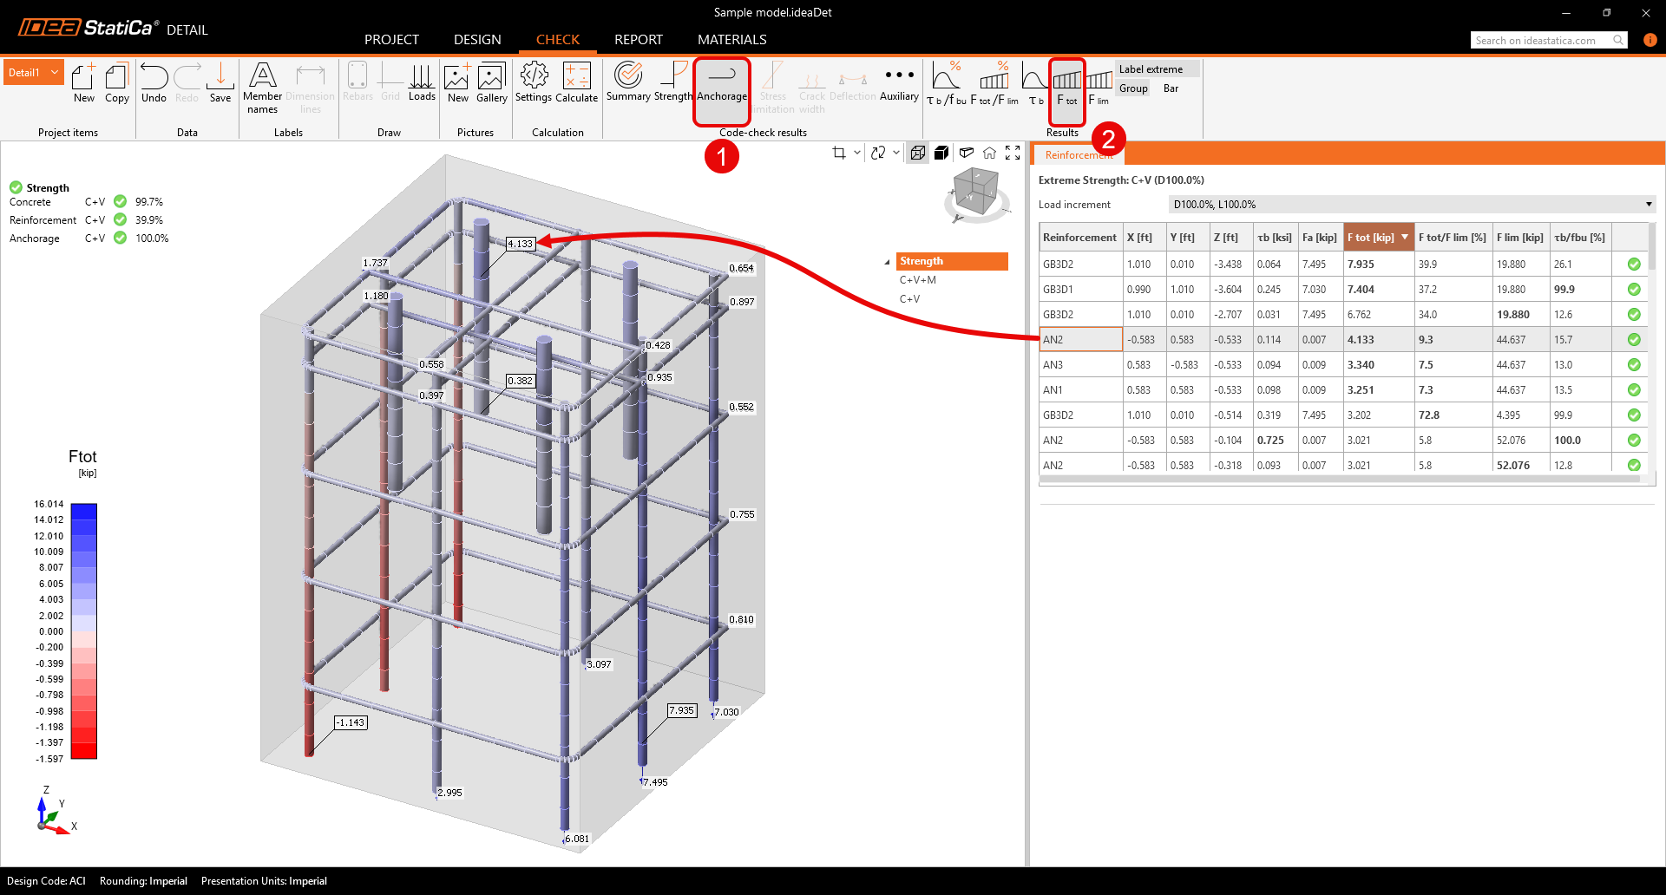Create a new project item
Viewport: 1666px width, 895px height.
click(x=83, y=83)
